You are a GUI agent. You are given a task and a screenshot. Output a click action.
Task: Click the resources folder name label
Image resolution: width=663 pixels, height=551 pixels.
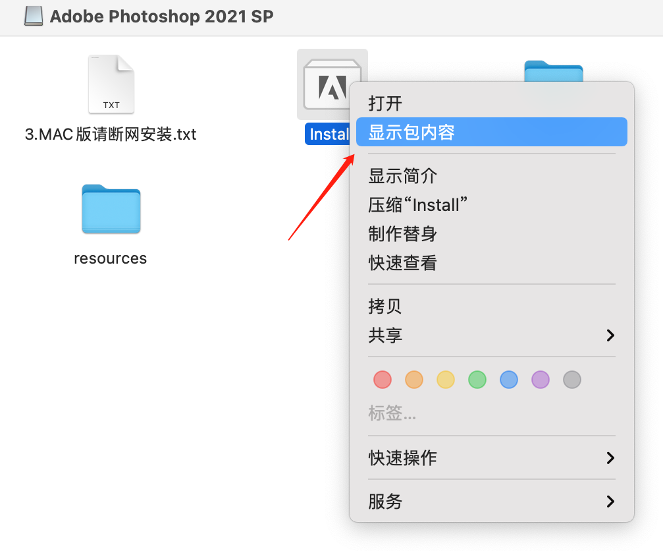(111, 258)
